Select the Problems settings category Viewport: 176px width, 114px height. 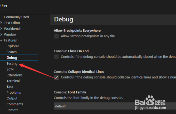coord(14,93)
